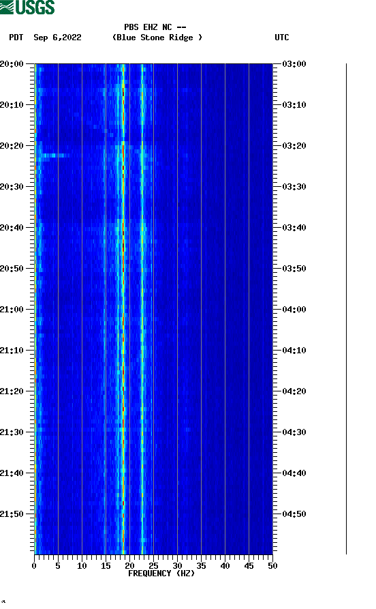
Task: Click the '21:50' PDT time label
Action: coord(12,514)
